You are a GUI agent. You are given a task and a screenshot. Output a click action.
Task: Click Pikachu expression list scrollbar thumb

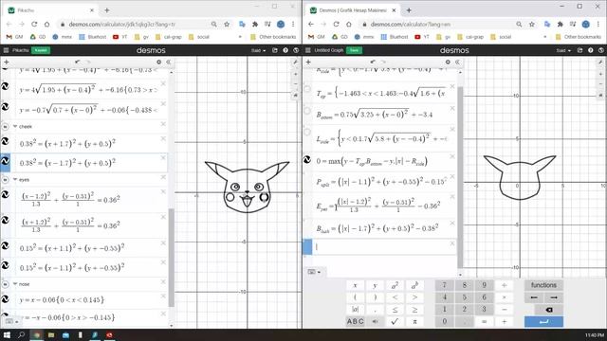[171, 258]
